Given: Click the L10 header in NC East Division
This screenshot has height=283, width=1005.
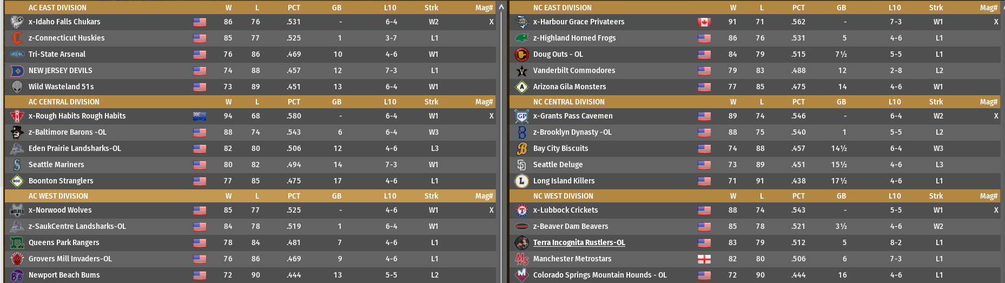Looking at the screenshot, I should 895,8.
